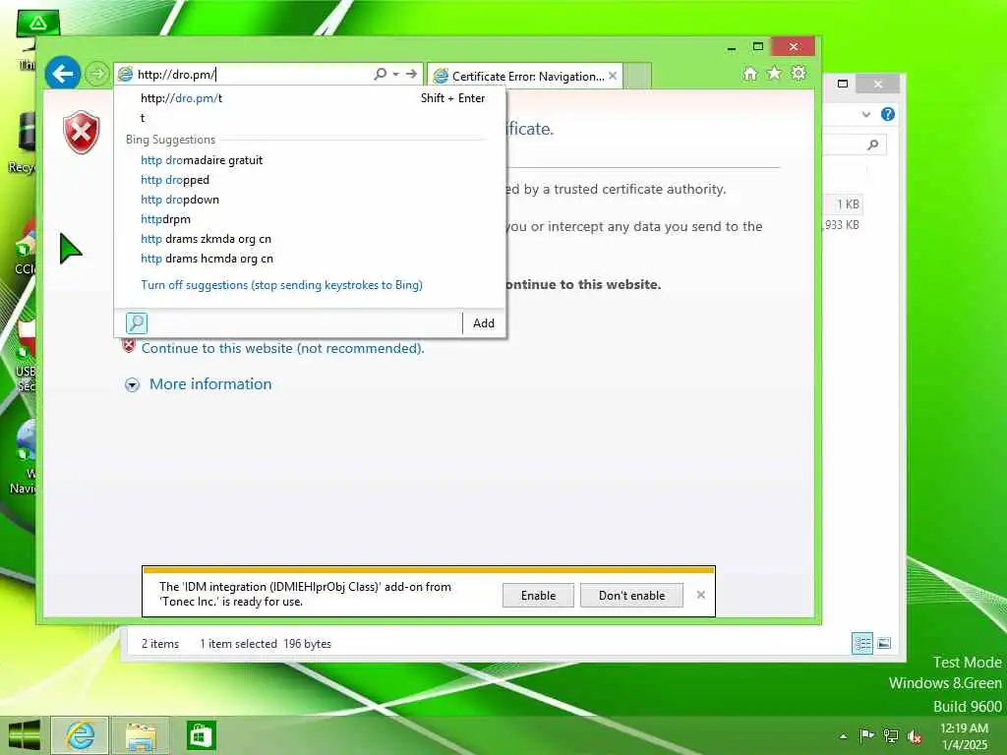Click Enable for IDM integration add-on

[538, 595]
